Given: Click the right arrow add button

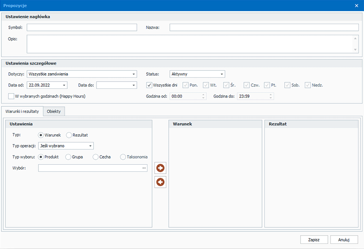Looking at the screenshot, I should (160, 168).
